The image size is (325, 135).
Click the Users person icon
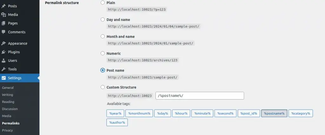[x=3, y=61]
